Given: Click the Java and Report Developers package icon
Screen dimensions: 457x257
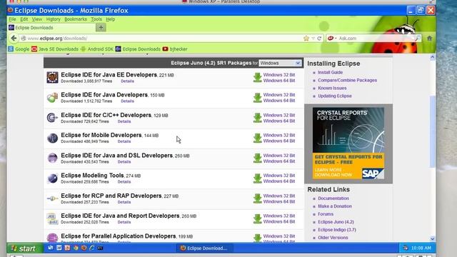Looking at the screenshot, I should coord(52,218).
